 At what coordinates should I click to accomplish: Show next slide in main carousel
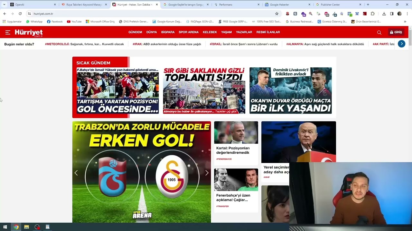pos(207,173)
